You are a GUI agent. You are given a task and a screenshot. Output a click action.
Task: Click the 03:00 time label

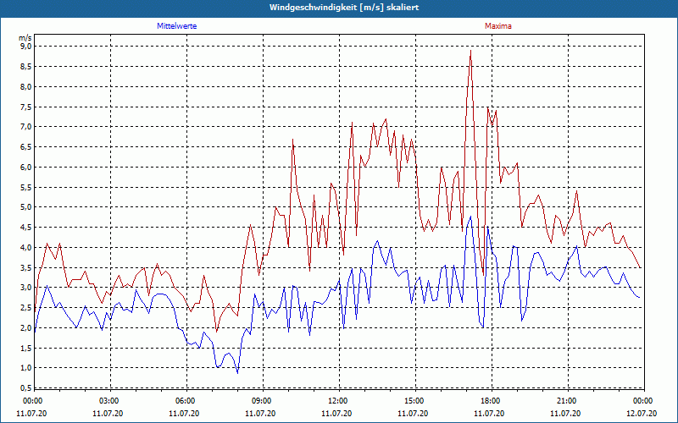pos(109,401)
